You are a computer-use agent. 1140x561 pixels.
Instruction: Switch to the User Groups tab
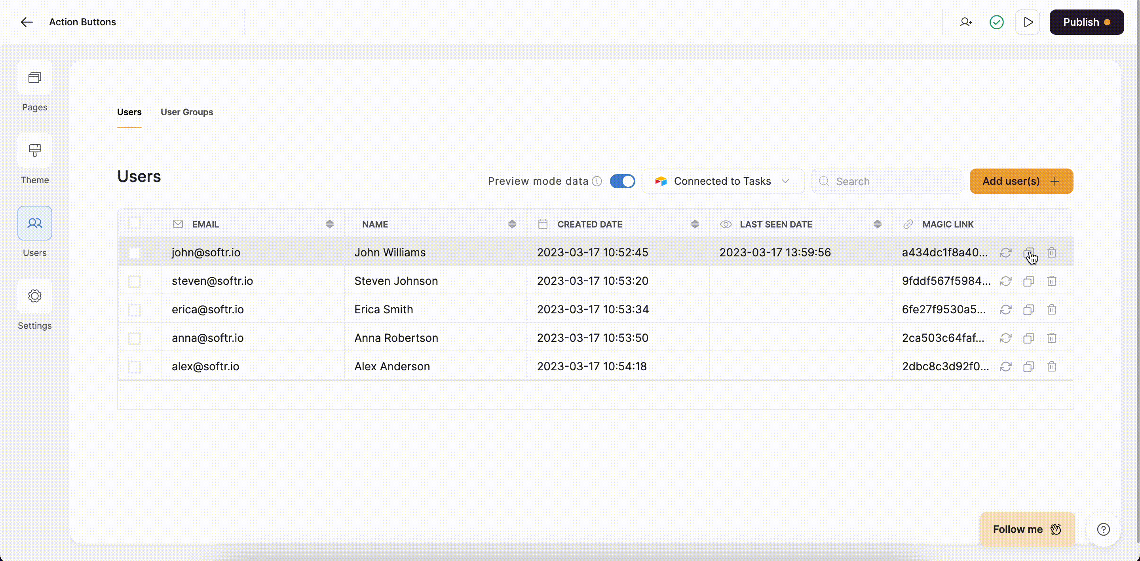(x=187, y=112)
